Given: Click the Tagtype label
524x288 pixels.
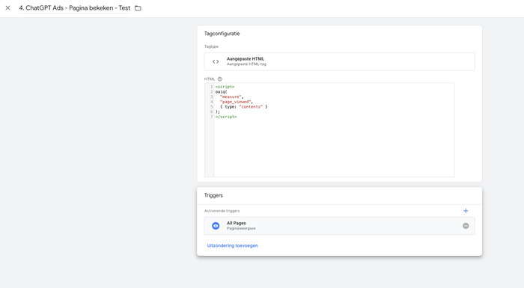Looking at the screenshot, I should (211, 47).
